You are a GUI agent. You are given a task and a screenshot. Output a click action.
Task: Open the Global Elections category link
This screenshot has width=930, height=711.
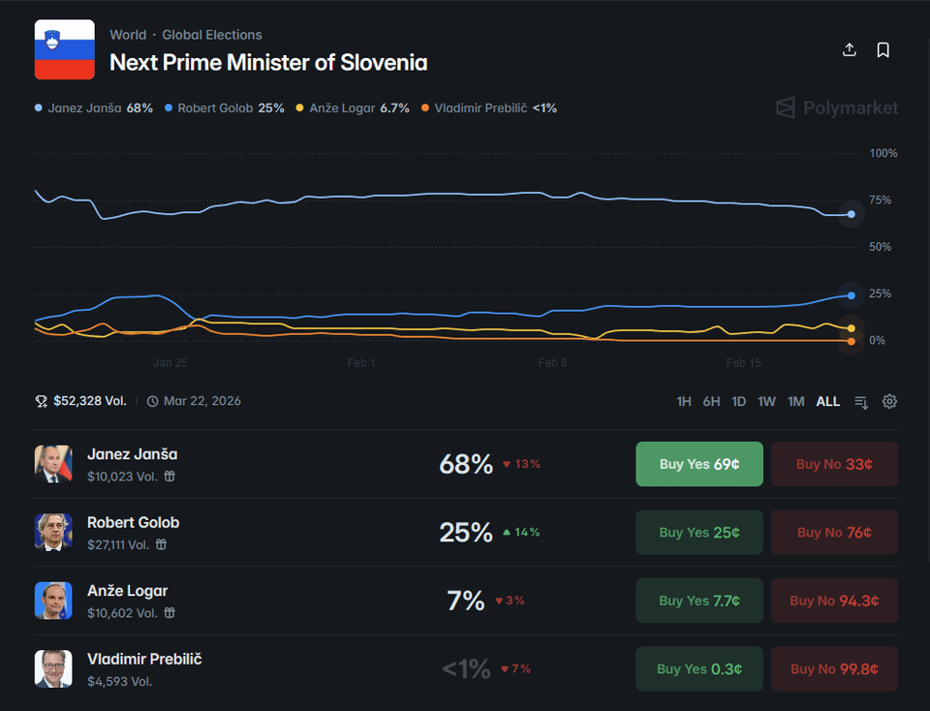click(211, 35)
